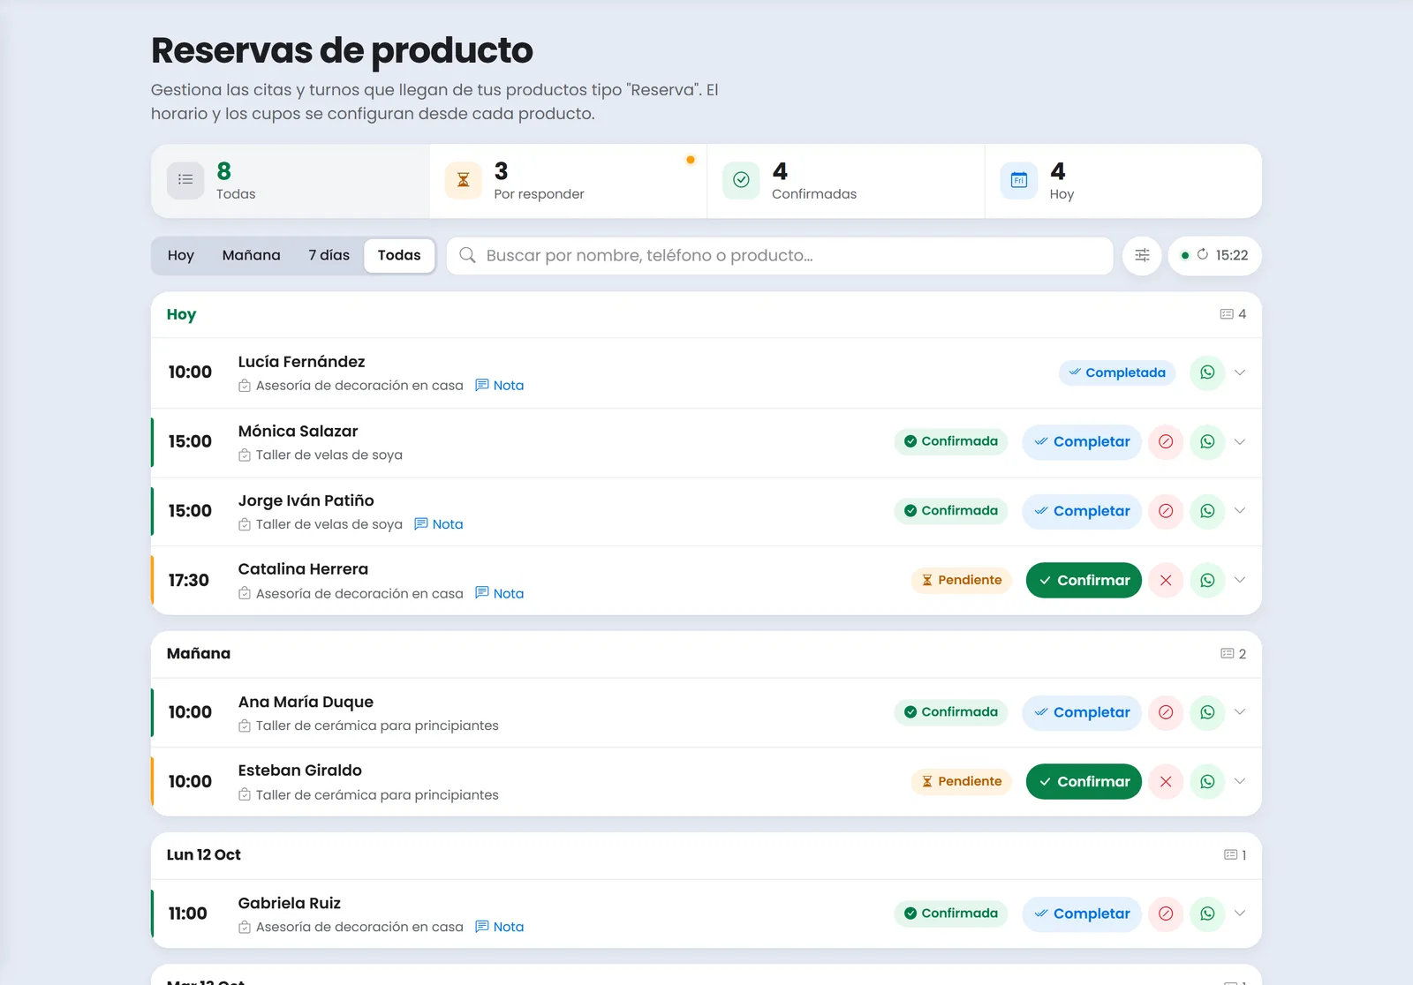The width and height of the screenshot is (1413, 985).
Task: Open the Nota link for Gabriela Ruiz
Action: click(x=500, y=927)
